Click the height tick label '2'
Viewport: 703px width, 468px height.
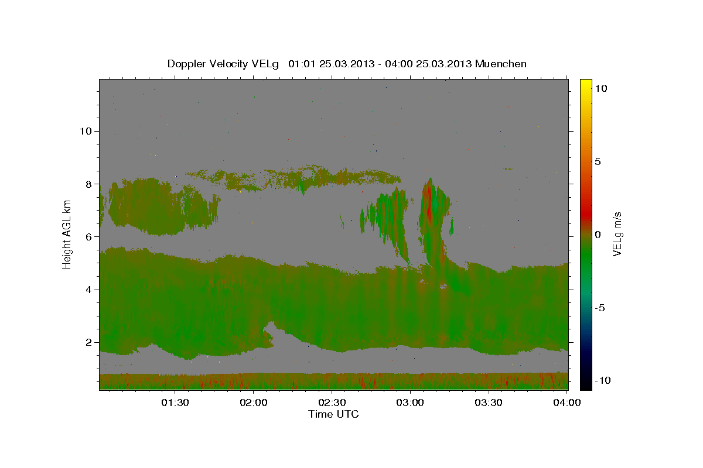[88, 342]
